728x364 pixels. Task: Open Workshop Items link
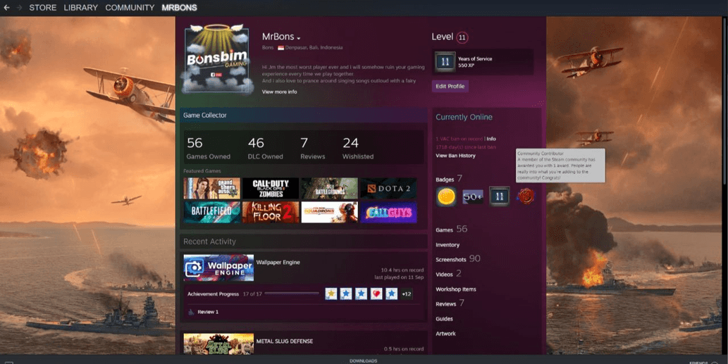click(456, 289)
